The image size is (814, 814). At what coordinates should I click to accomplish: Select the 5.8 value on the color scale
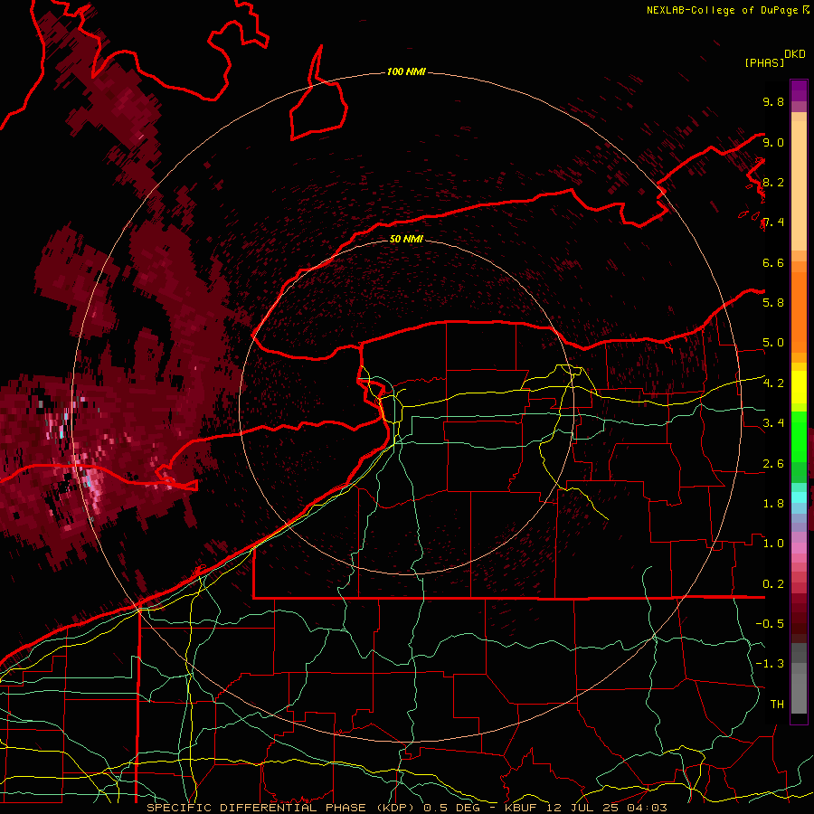click(x=773, y=302)
